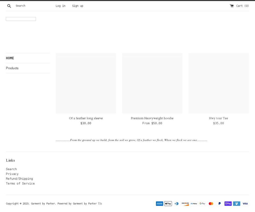Image resolution: width=255 pixels, height=212 pixels.
Task: Select HOME in the sidebar navigation
Action: coord(10,58)
